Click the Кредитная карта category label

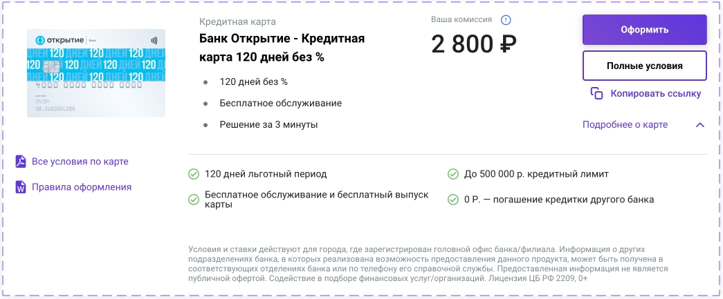point(237,21)
